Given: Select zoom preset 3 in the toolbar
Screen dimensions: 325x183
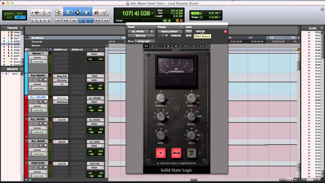Looking at the screenshot, I should pyautogui.click(x=40, y=20).
